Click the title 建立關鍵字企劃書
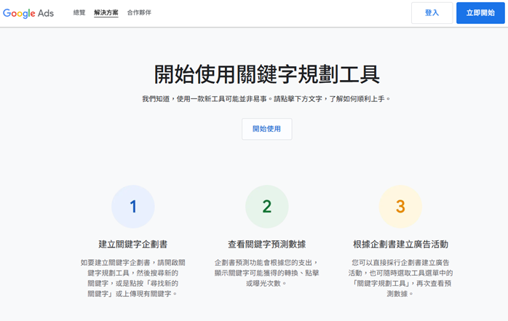Viewport: 508px width, 321px height. coord(133,245)
